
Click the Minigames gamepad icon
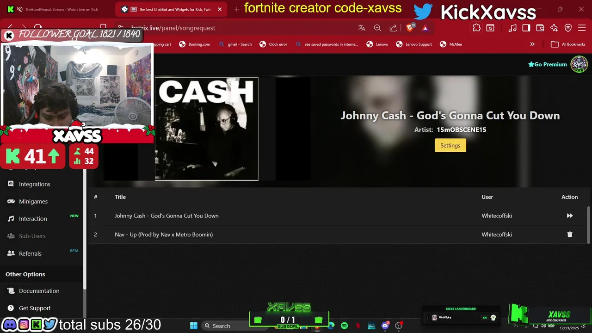tap(11, 201)
